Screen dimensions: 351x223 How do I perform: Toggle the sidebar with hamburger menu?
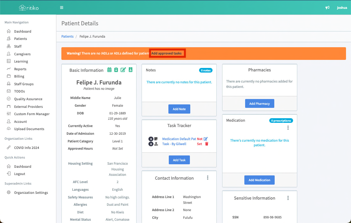(62, 8)
